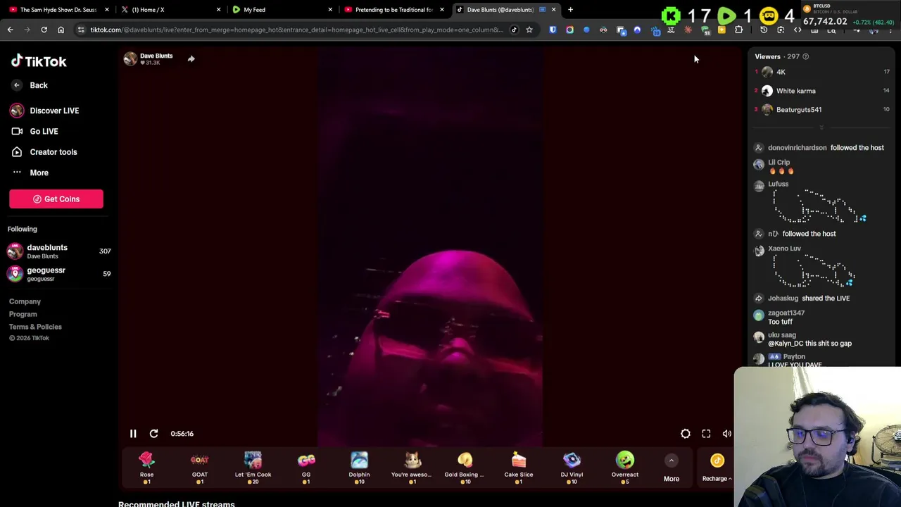
Task: Open Creator tools
Action: [44, 152]
